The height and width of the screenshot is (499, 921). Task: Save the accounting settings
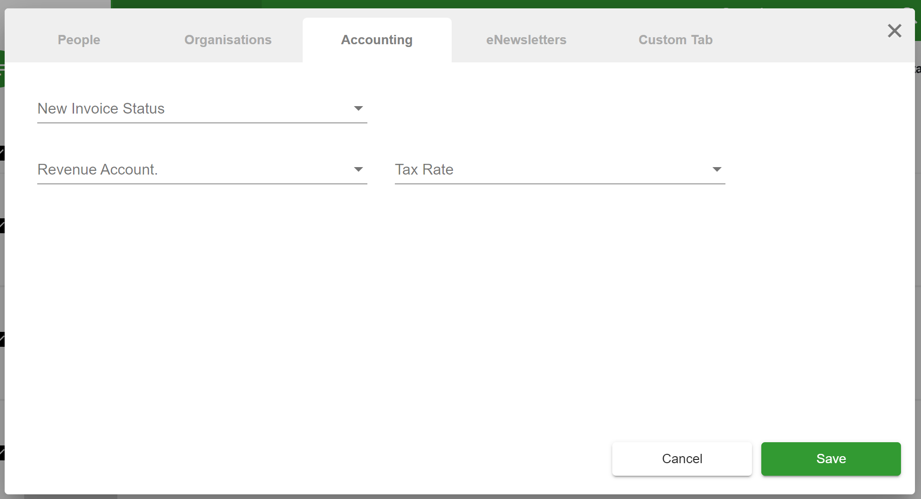[831, 459]
